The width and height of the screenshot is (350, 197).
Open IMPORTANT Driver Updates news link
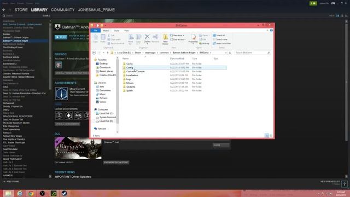pos(73,177)
